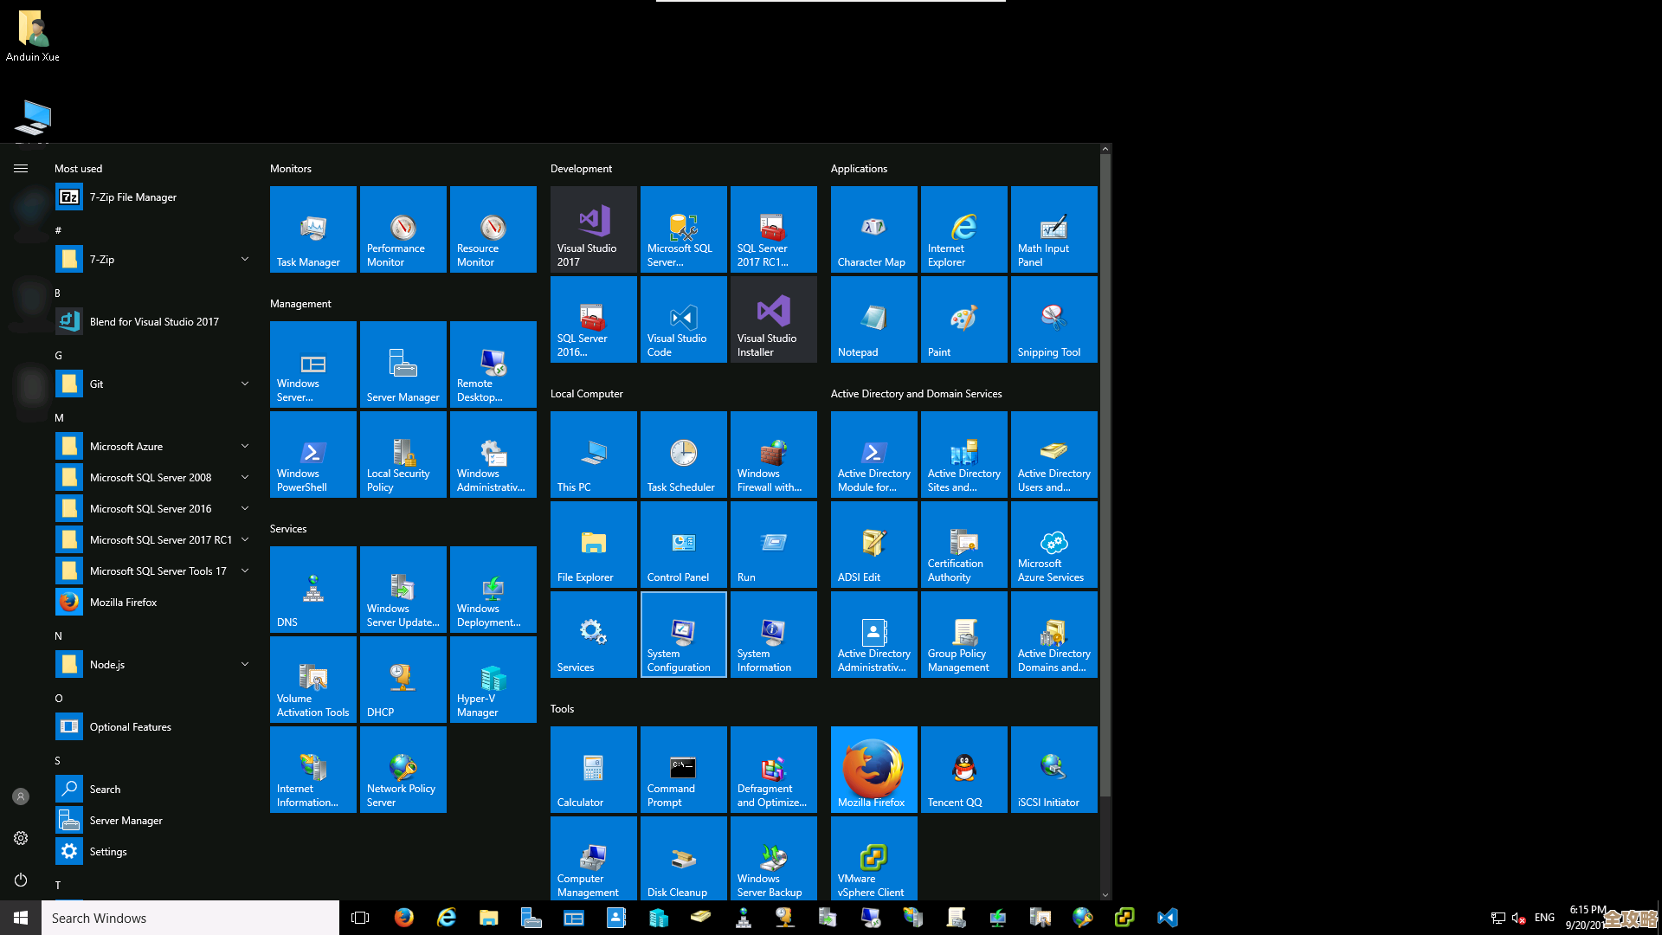Click the Power button in Start sidebar
The width and height of the screenshot is (1662, 935).
(21, 880)
